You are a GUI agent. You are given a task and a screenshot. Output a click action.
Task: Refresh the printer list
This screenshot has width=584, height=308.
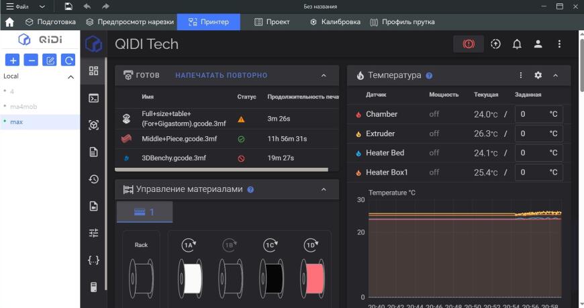tap(68, 60)
